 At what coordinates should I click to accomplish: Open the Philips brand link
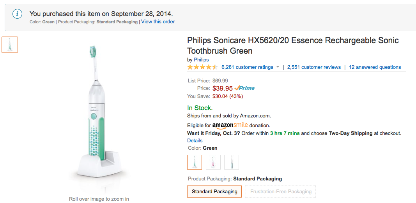click(201, 60)
